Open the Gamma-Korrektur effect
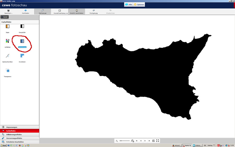 (8, 56)
